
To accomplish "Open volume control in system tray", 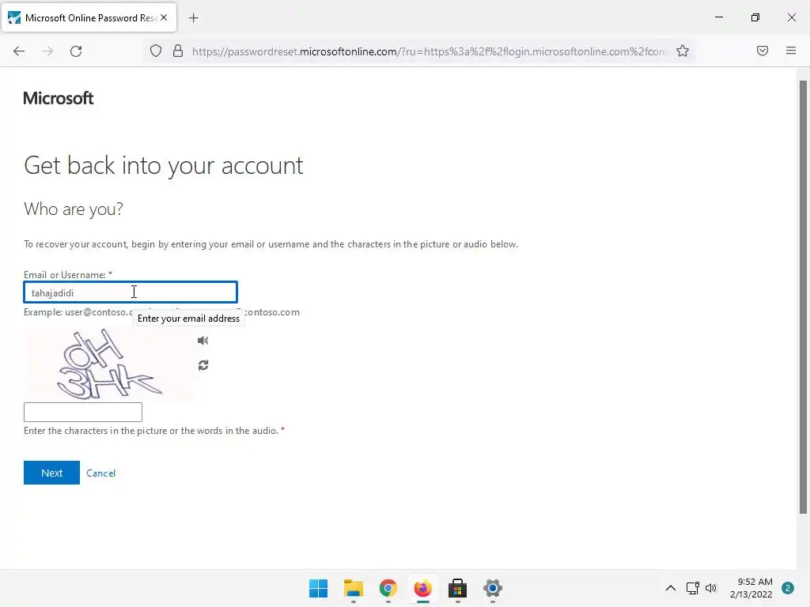I will coord(711,588).
